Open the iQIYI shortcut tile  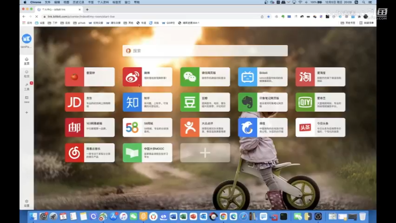click(x=320, y=102)
